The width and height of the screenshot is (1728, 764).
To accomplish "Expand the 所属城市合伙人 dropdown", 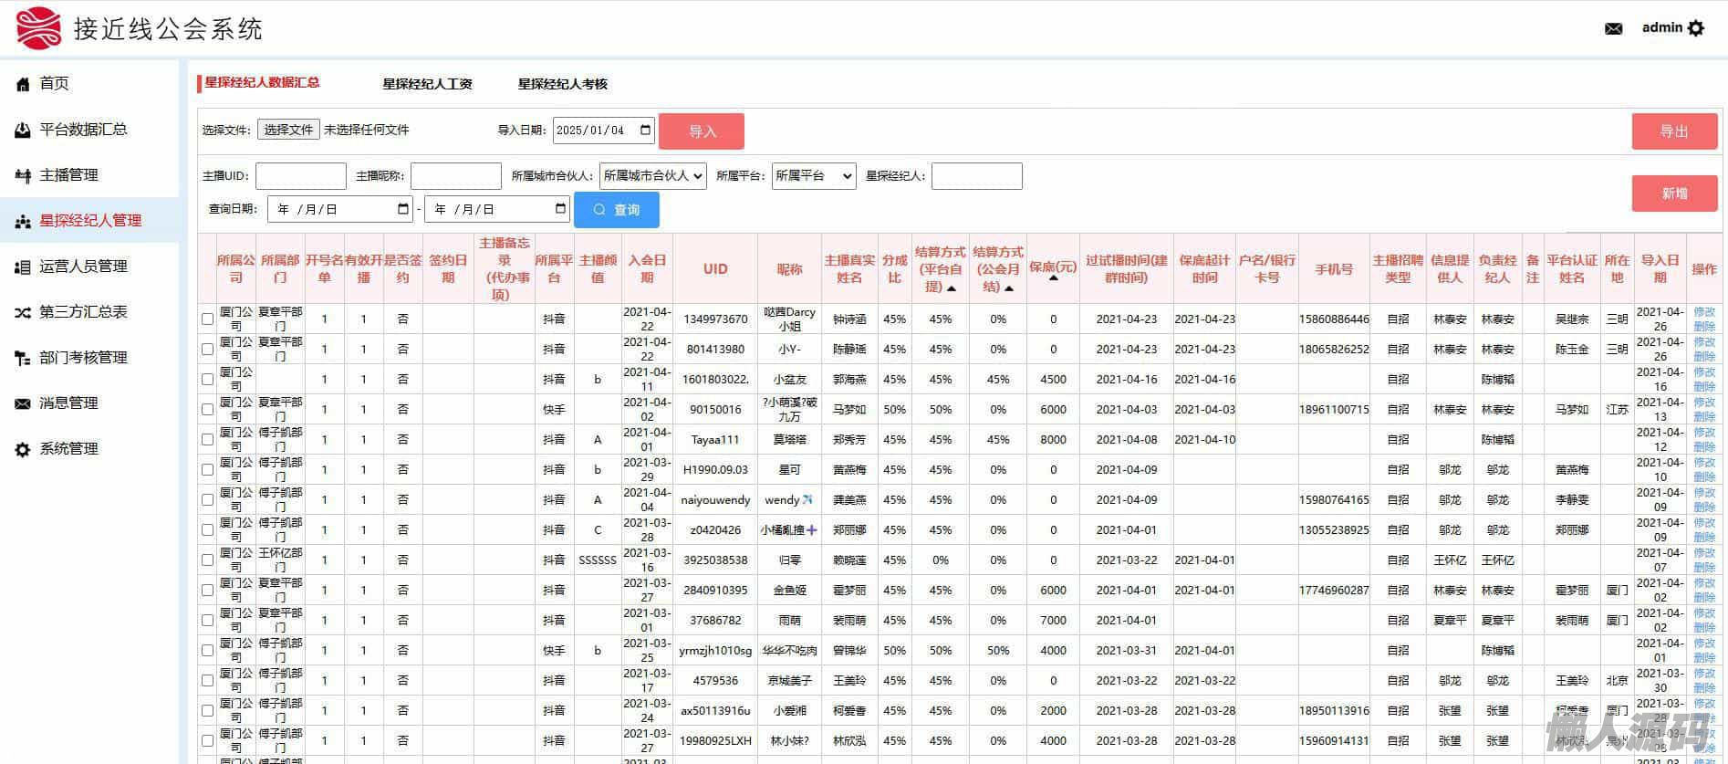I will click(652, 176).
